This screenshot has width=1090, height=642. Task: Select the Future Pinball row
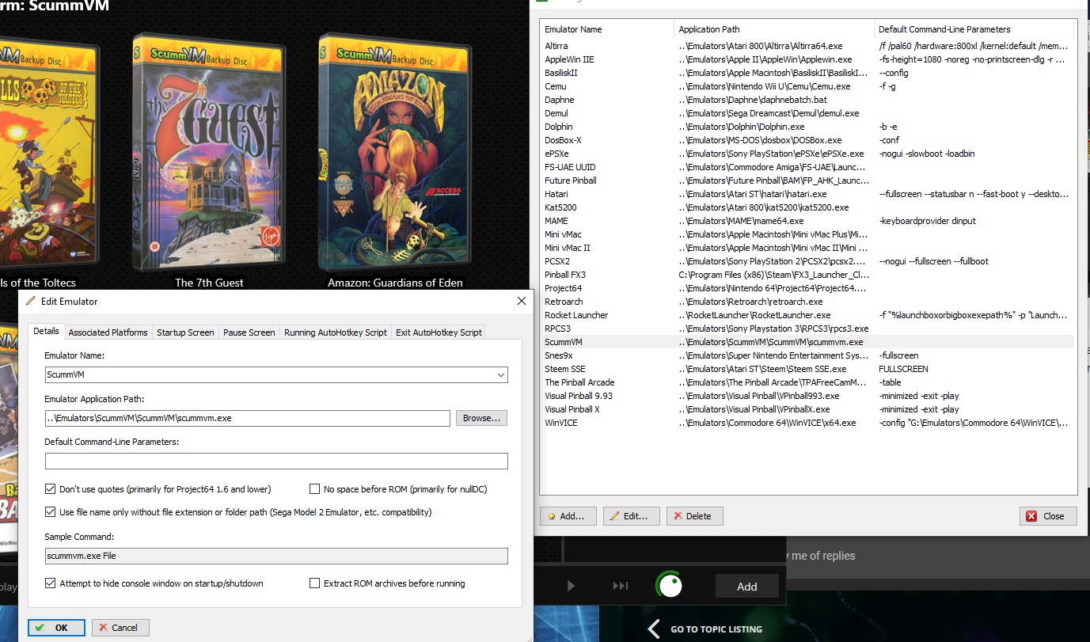pos(807,180)
